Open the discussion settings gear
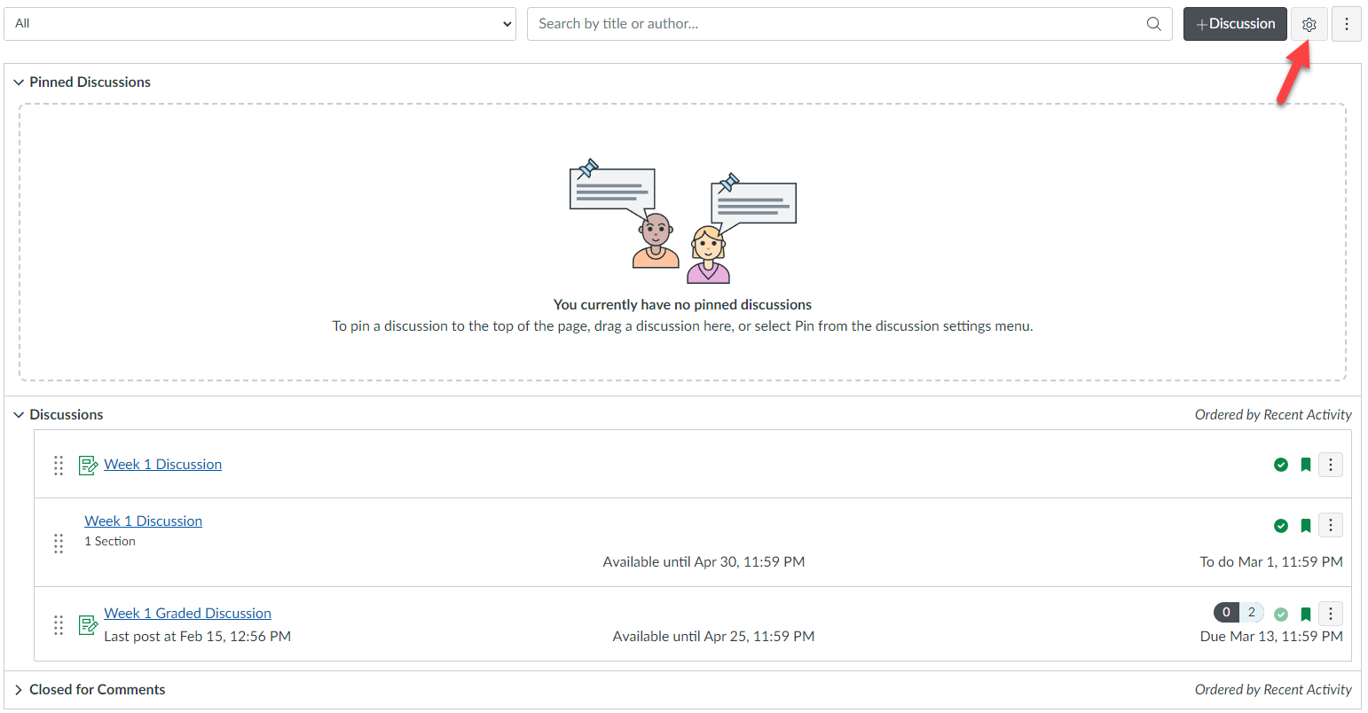This screenshot has height=713, width=1368. (1309, 24)
